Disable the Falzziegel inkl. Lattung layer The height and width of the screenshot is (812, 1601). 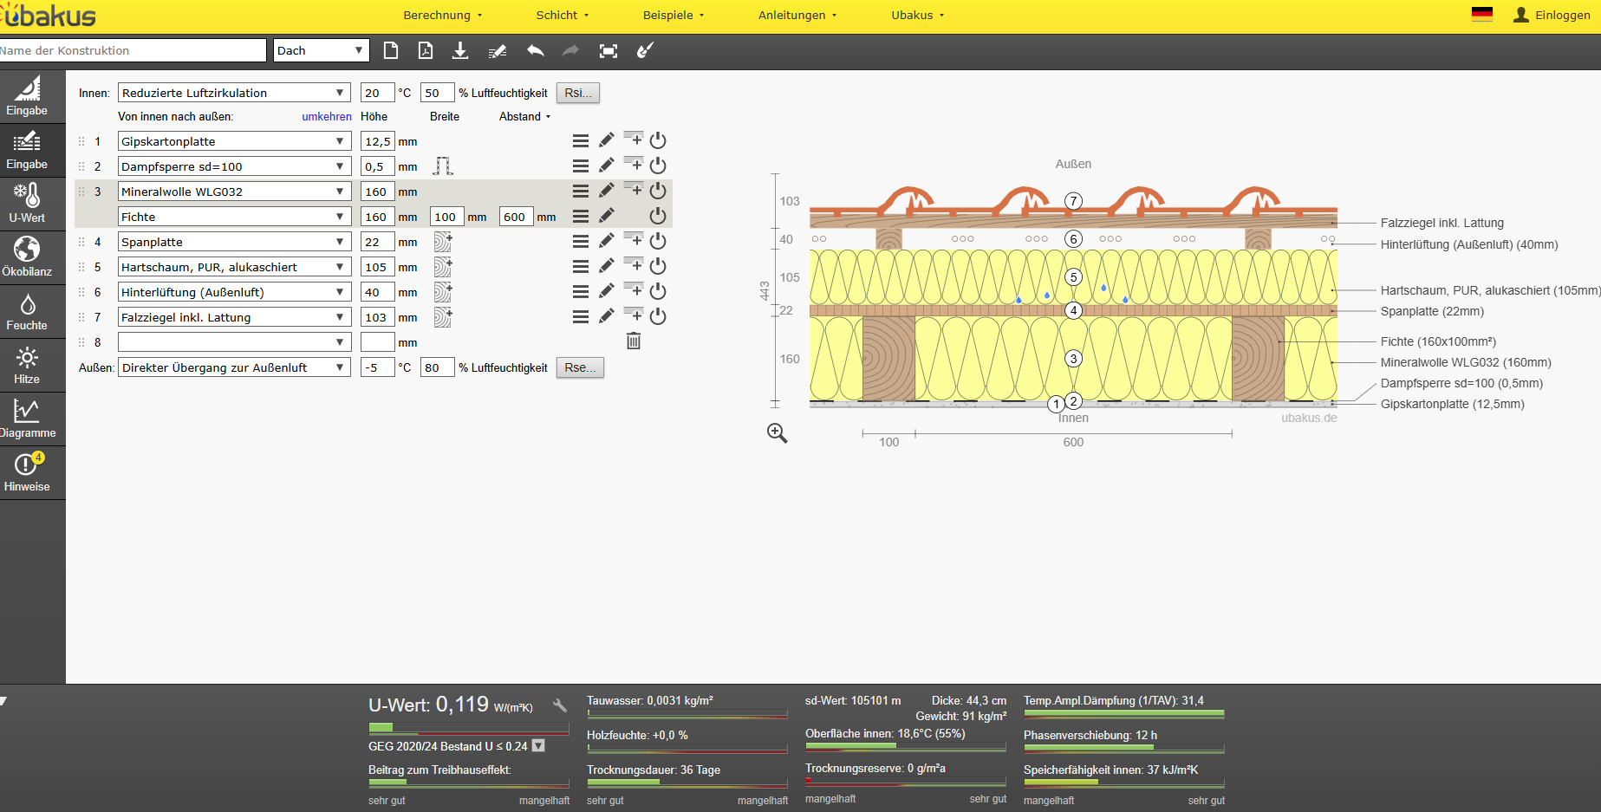pos(658,316)
